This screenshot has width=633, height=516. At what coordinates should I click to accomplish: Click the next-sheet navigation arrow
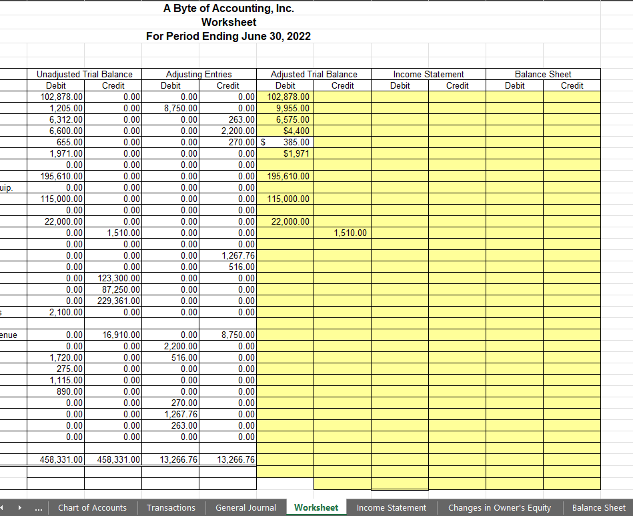[21, 507]
